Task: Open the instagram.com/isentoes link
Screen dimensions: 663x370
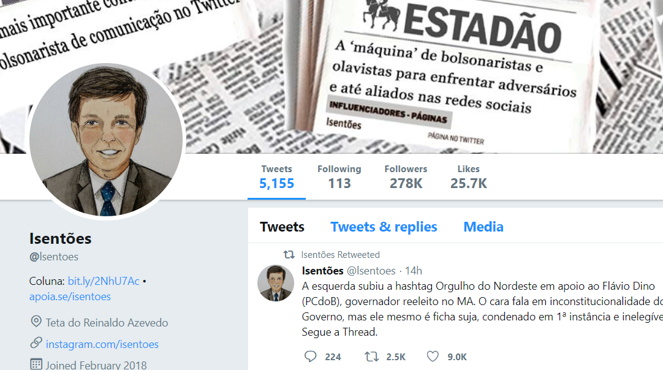Action: tap(102, 344)
